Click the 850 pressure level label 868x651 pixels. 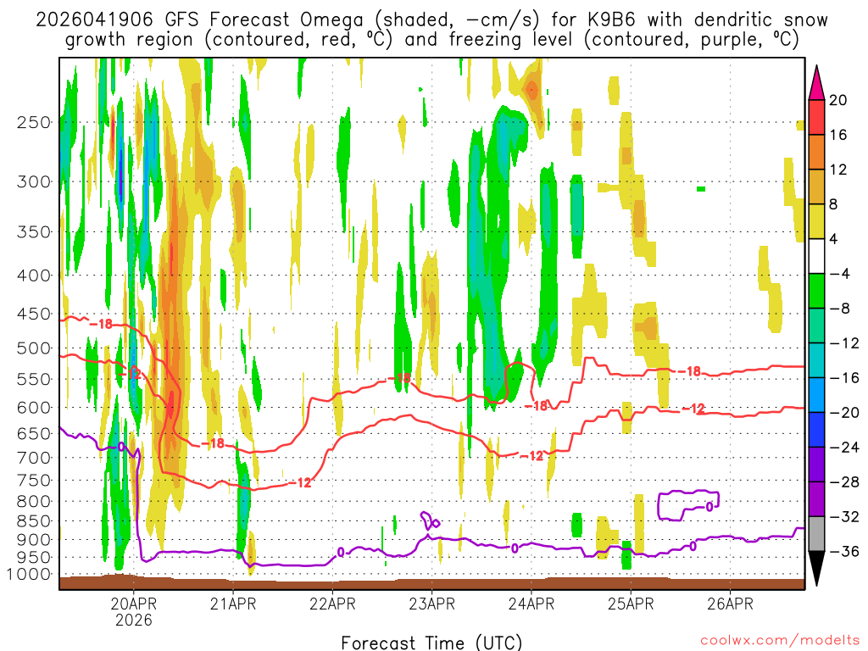(34, 521)
